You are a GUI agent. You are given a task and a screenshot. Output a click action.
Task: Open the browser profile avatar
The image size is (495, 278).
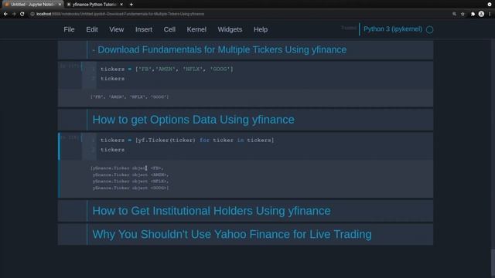coord(481,14)
